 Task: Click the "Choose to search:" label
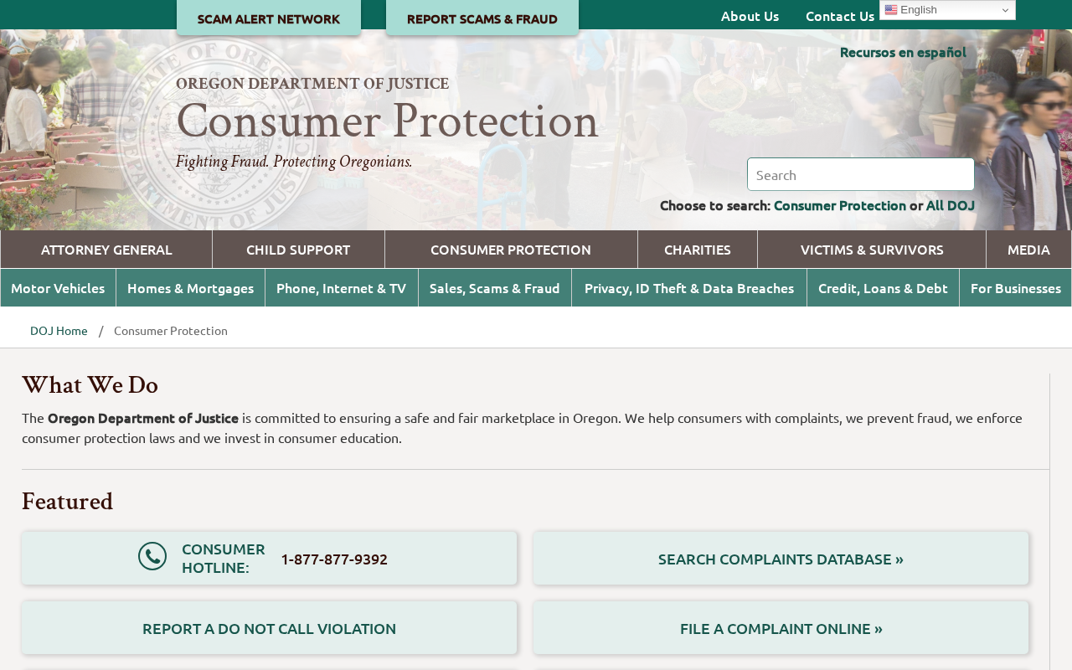(x=715, y=205)
